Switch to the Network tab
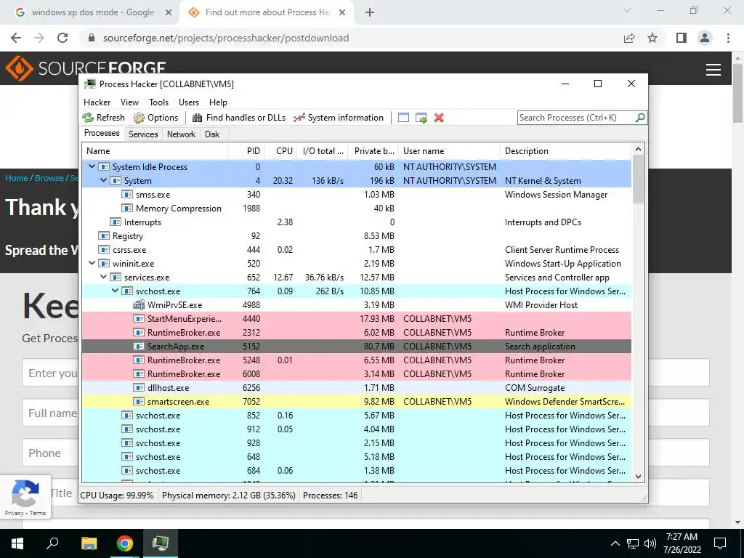The image size is (744, 558). pos(181,134)
